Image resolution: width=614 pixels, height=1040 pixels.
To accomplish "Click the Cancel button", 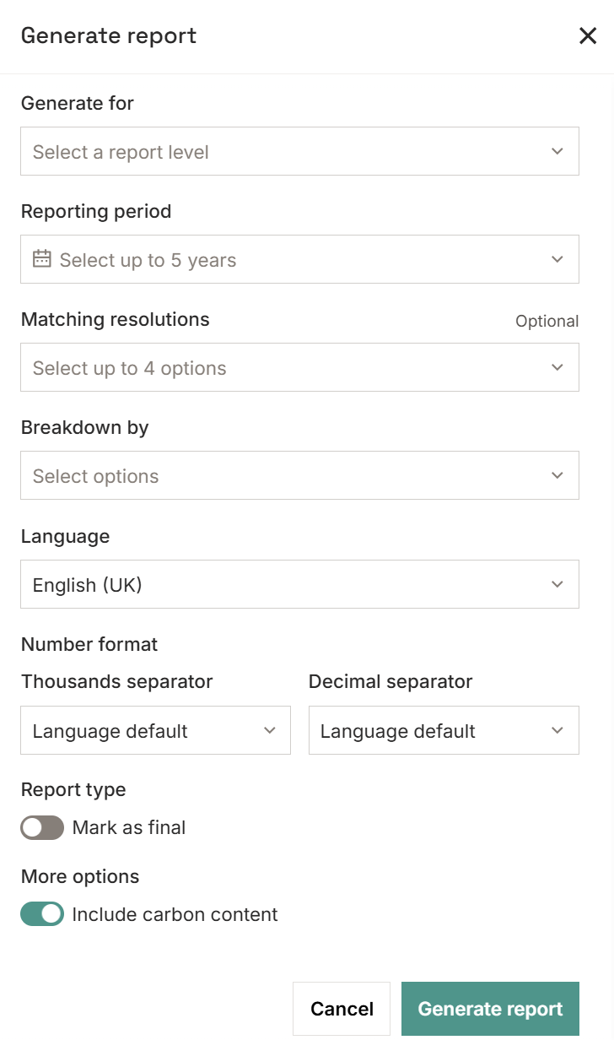I will pos(342,1009).
